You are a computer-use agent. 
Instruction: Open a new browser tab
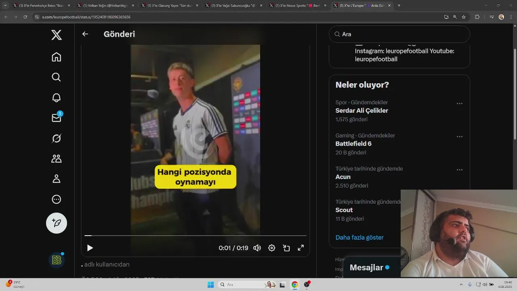tap(399, 6)
